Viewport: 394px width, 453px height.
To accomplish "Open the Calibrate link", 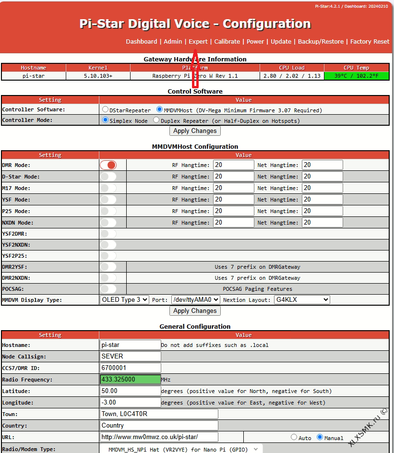I will coord(227,42).
